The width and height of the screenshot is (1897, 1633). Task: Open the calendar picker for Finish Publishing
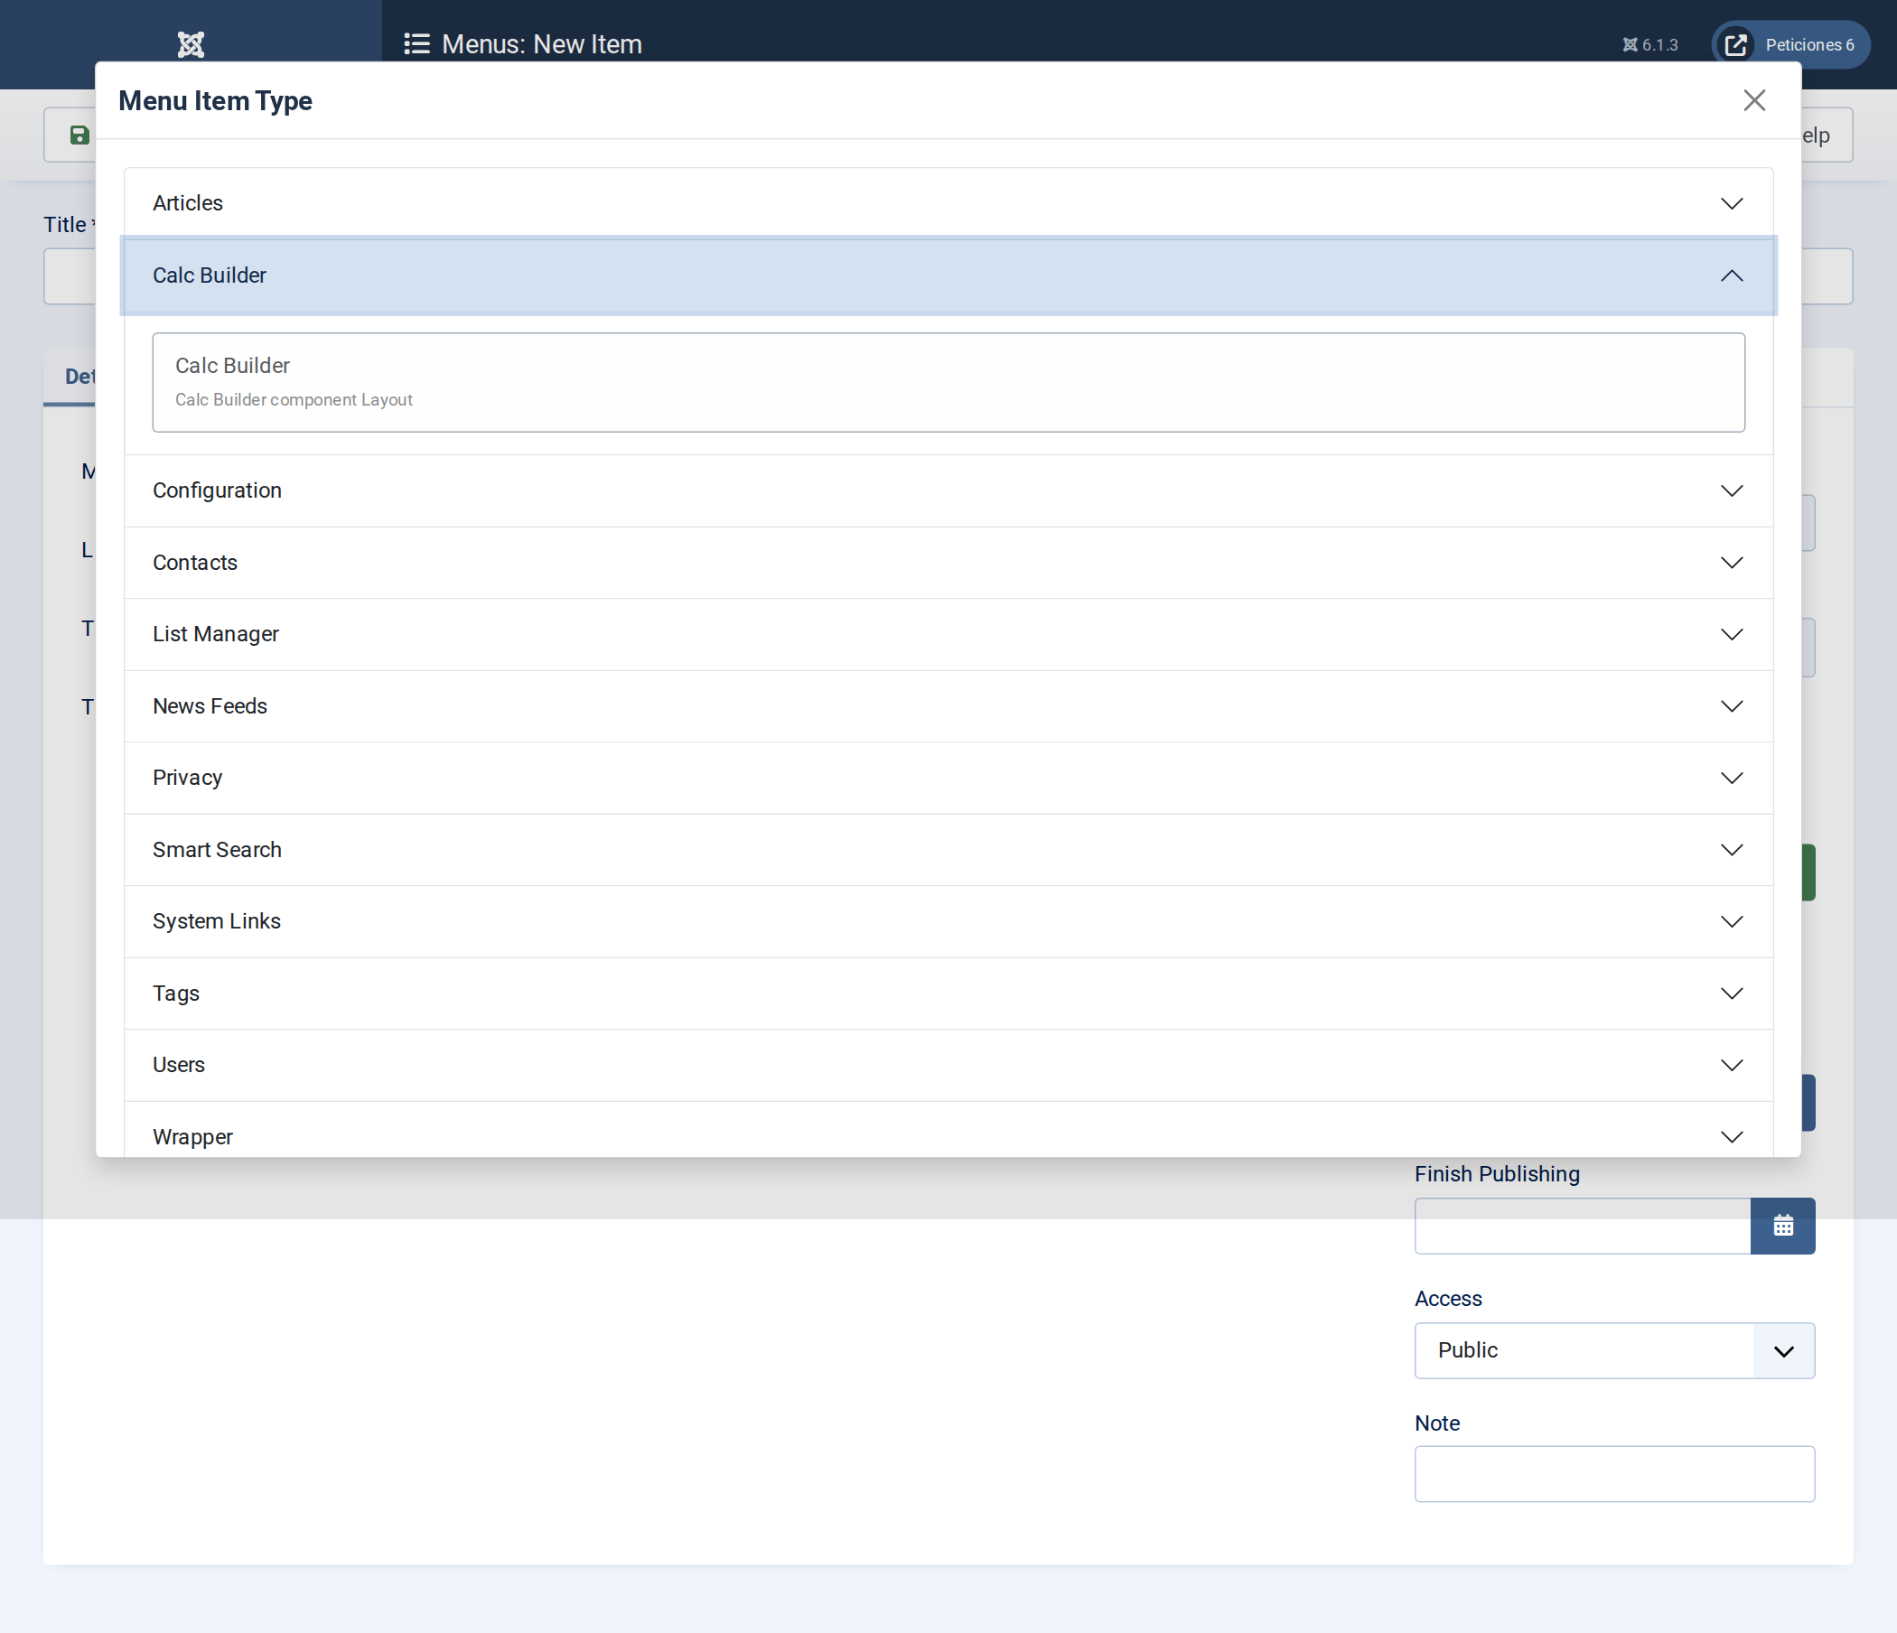[x=1782, y=1226]
